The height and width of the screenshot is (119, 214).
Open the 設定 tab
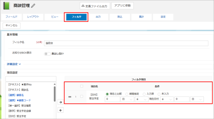(163, 17)
